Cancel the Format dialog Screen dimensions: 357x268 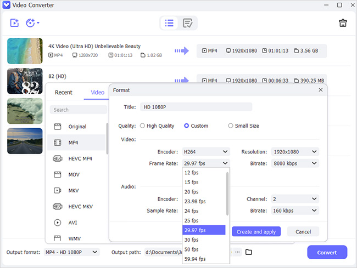tap(303, 232)
